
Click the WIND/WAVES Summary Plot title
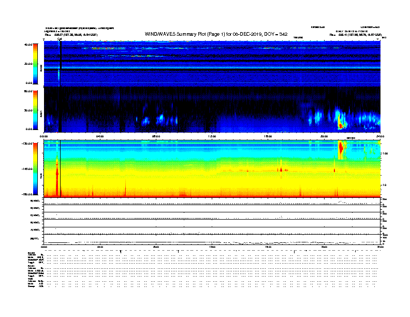pyautogui.click(x=216, y=34)
